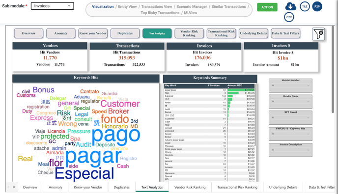This screenshot has width=338, height=194.
Task: Open the Anomaly navigation button
Action: click(61, 33)
